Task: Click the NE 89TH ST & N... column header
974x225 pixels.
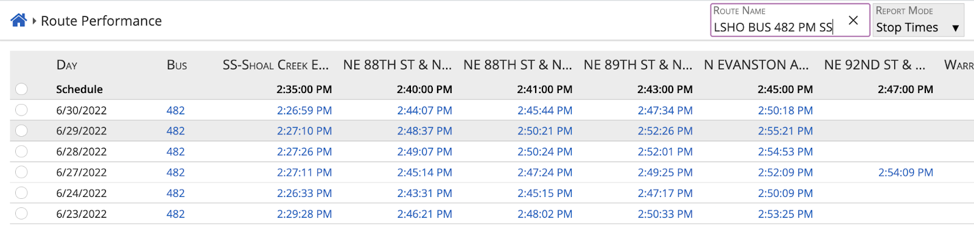Action: (638, 65)
